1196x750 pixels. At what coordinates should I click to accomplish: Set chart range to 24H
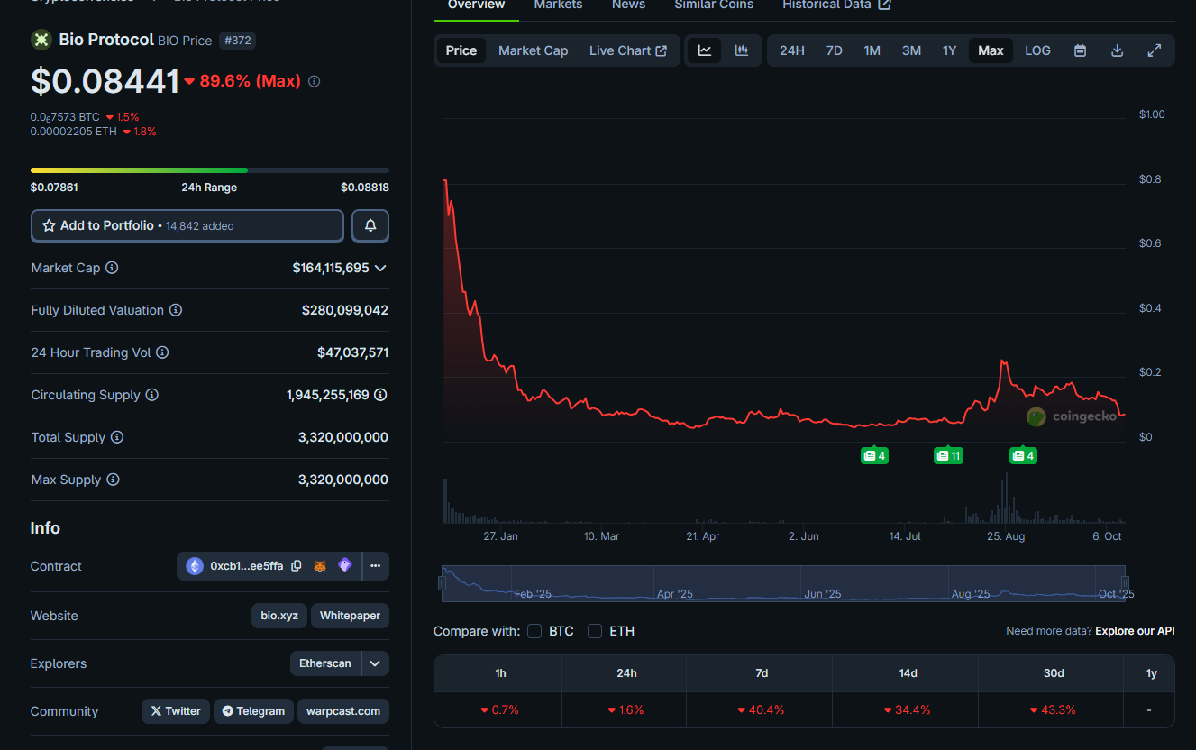click(792, 50)
